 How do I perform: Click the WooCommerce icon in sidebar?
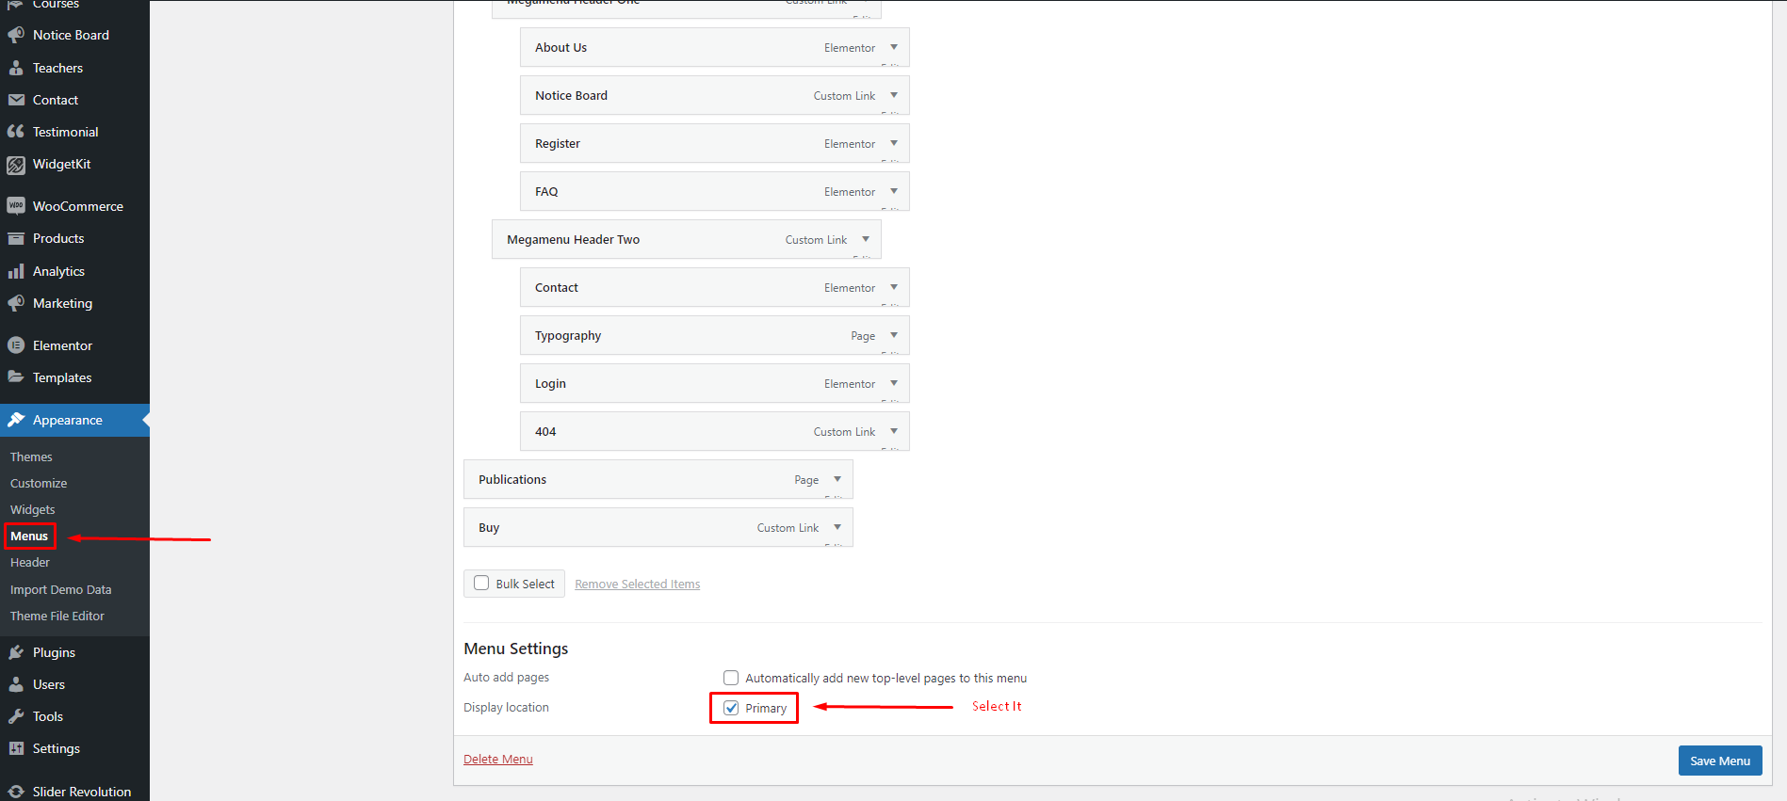click(x=16, y=205)
